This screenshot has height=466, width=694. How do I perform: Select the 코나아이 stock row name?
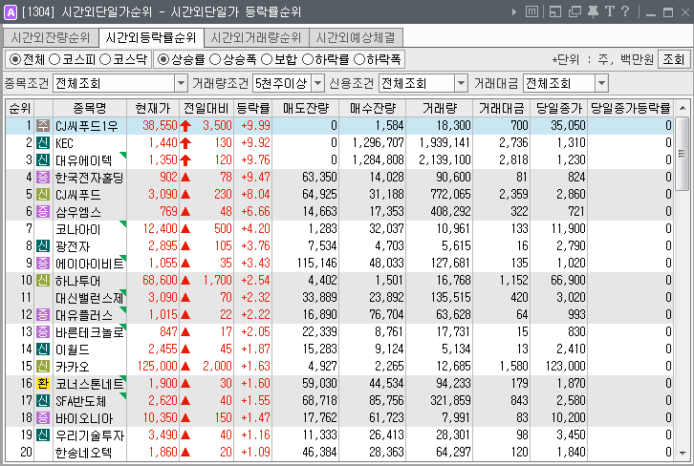(77, 229)
